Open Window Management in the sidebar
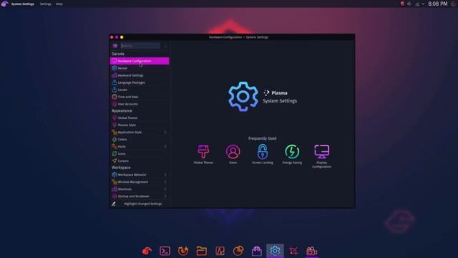The width and height of the screenshot is (458, 258). point(140,181)
